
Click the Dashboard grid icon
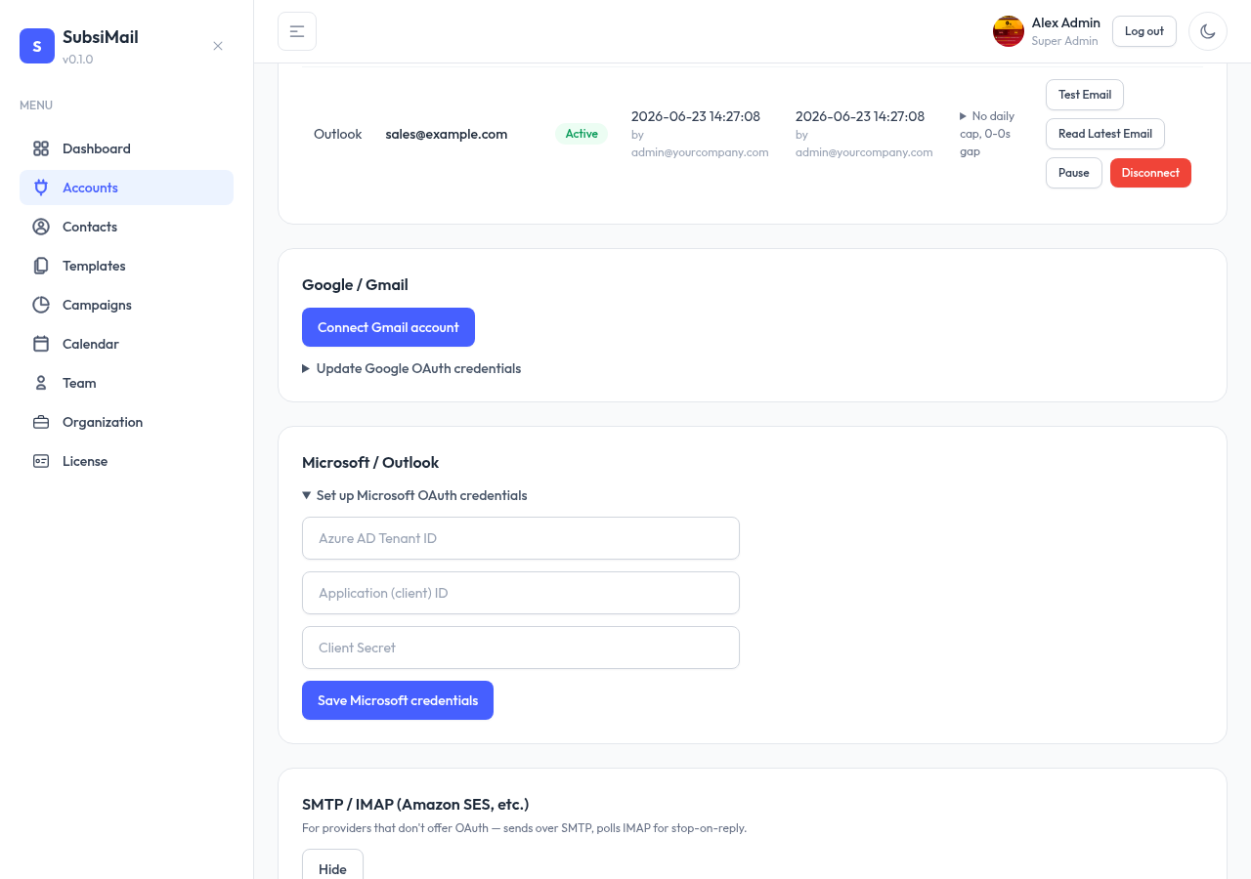click(x=41, y=148)
